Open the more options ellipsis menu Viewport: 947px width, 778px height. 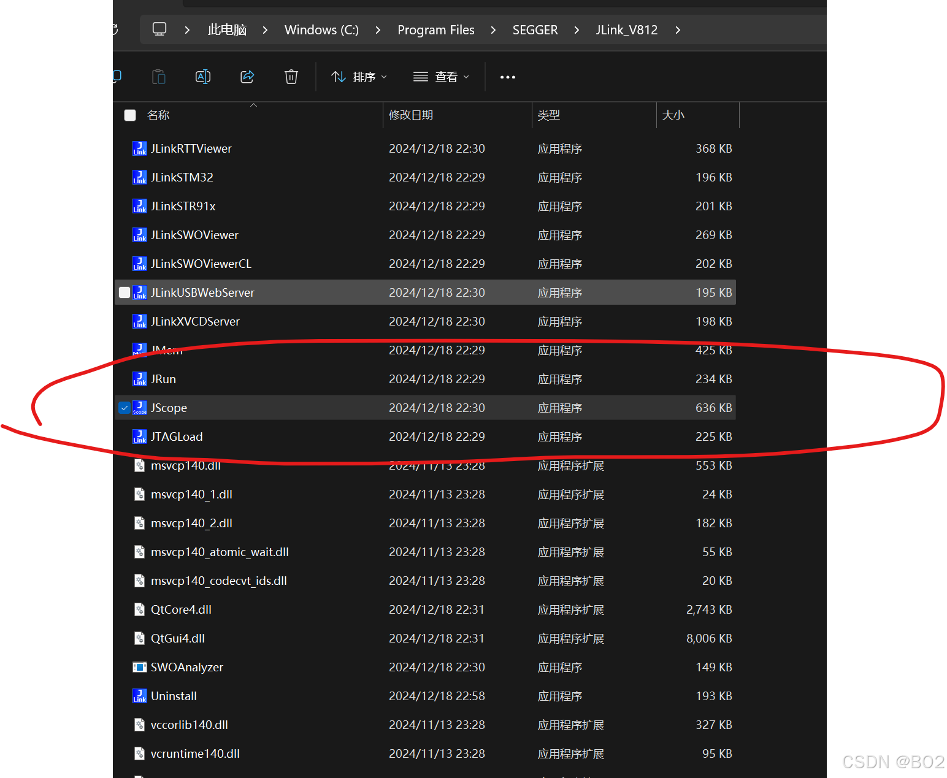[x=508, y=77]
